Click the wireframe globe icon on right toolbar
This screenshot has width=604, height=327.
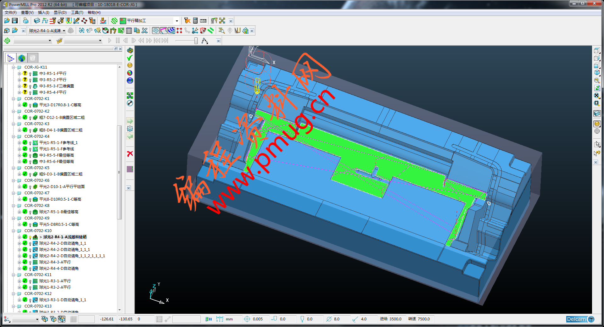tap(597, 131)
